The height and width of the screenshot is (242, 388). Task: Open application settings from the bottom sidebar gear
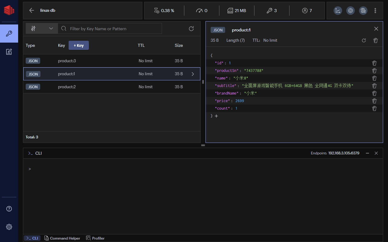click(9, 227)
